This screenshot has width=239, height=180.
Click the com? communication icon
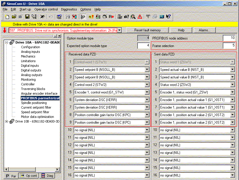[148, 17]
